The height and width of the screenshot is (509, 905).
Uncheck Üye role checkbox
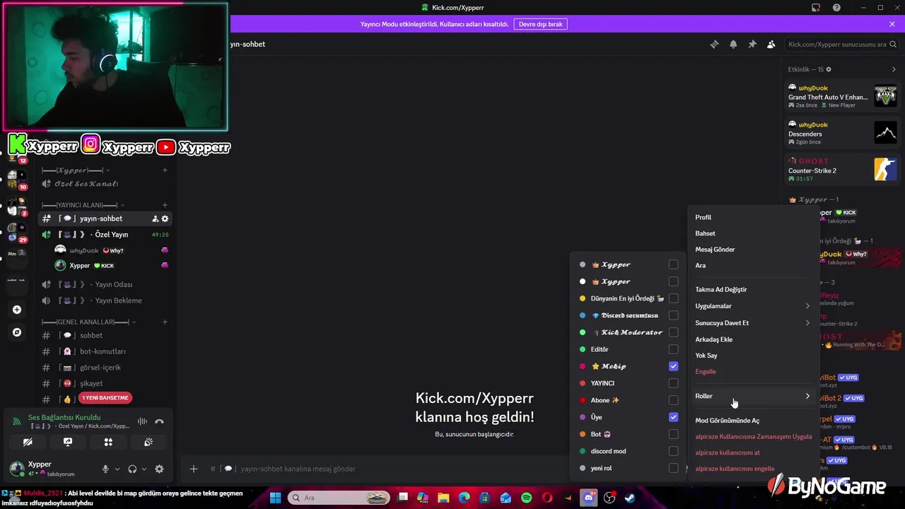[x=673, y=417]
